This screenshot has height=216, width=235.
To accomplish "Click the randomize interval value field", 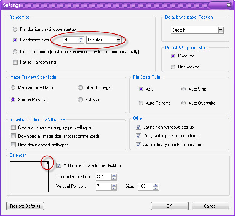I will 70,40.
